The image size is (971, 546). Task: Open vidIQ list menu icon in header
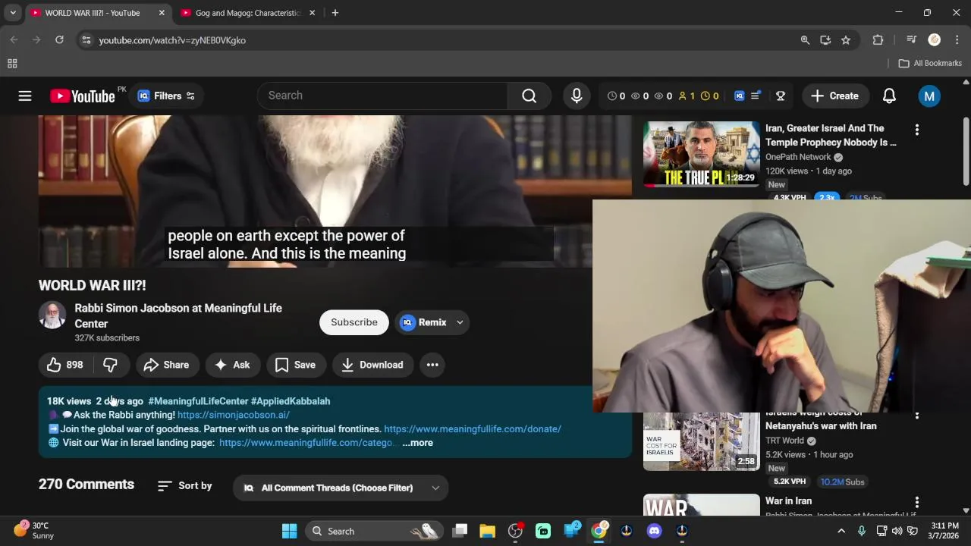[756, 96]
